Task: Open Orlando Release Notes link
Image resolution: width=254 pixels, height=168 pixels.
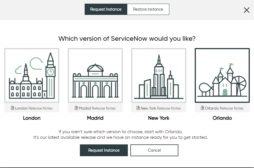Action: [x=222, y=108]
